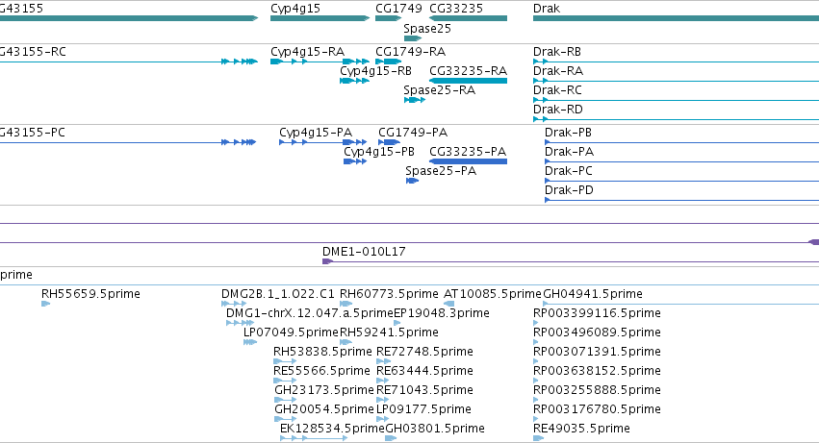Click EST RH60773.5prime
Viewport: 819px width, 443px height.
point(389,294)
